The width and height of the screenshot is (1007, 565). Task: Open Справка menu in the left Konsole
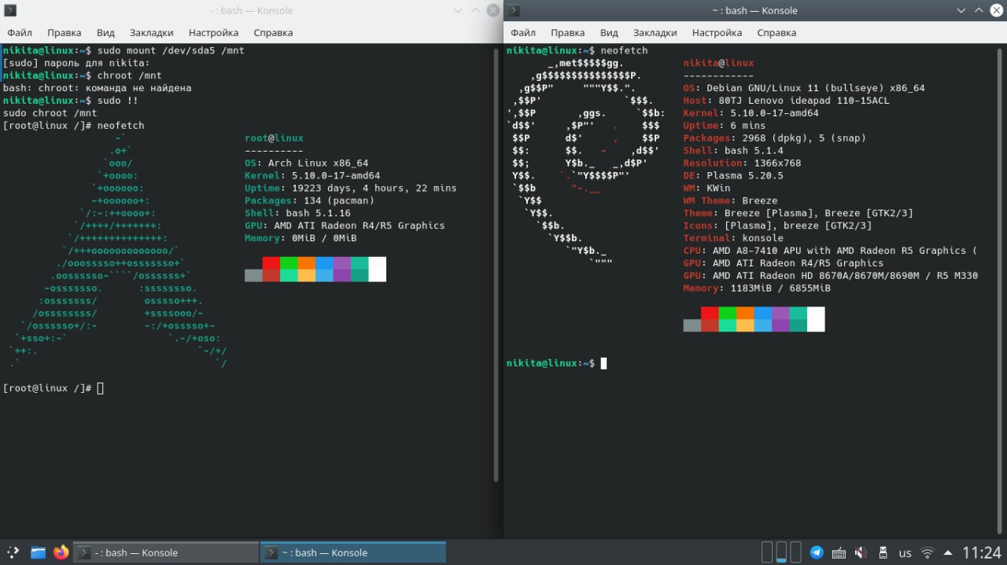tap(273, 32)
